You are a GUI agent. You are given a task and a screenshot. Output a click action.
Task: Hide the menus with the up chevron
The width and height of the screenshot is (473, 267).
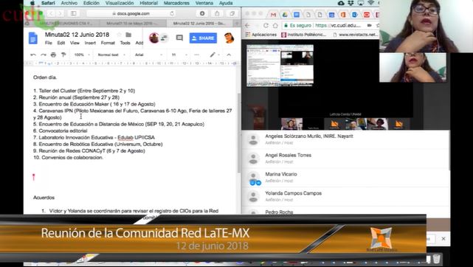point(229,55)
